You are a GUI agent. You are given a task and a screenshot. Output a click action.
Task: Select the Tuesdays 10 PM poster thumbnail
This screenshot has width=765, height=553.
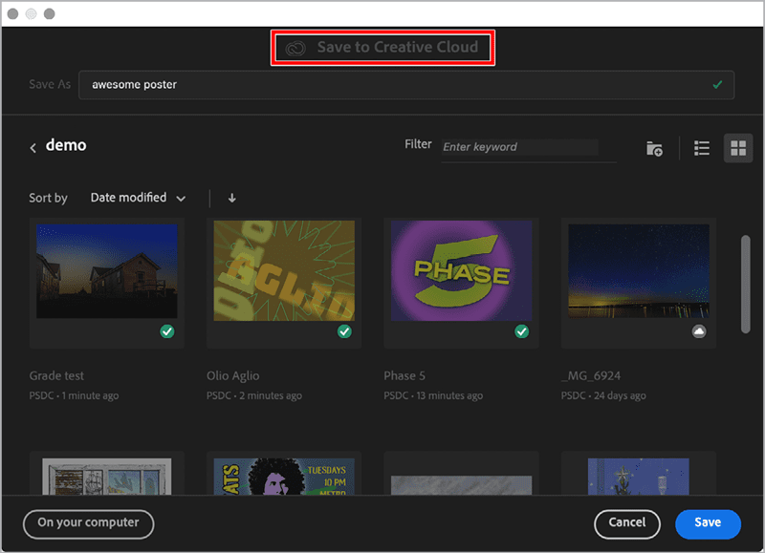click(x=284, y=477)
